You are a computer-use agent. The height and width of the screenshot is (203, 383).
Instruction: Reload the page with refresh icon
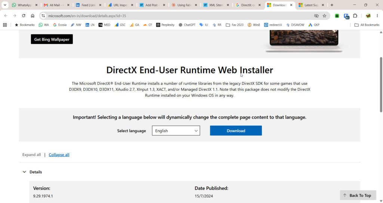(x=24, y=16)
